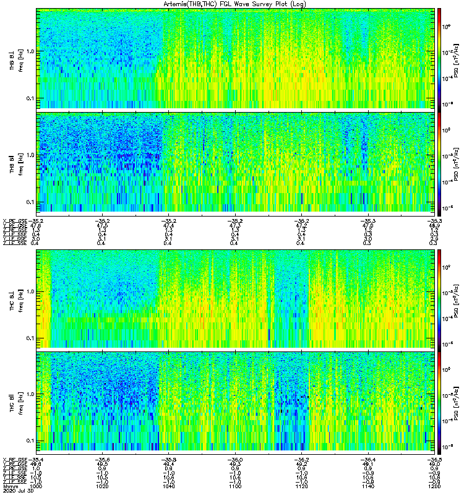This screenshot has width=464, height=495.
Task: Click the PSD color bar of the THC B-parallel panel
Action: [x=439, y=403]
